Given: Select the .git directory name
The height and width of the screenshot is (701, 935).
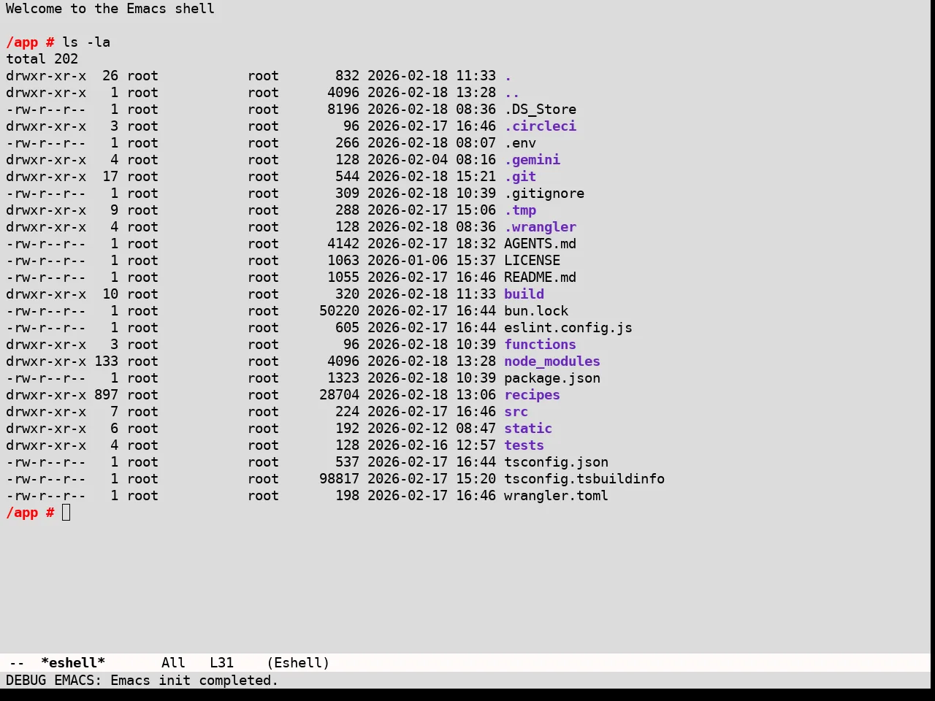Looking at the screenshot, I should 520,177.
